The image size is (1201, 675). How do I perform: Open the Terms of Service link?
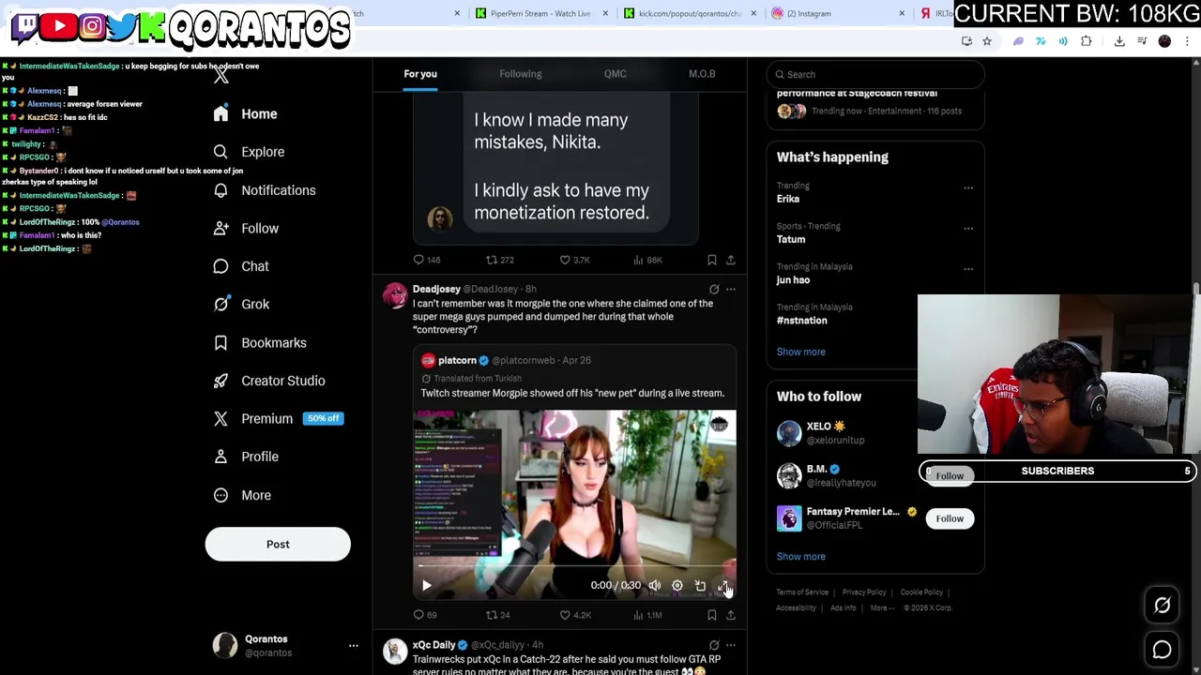[802, 592]
